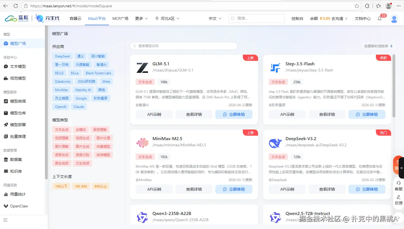The width and height of the screenshot is (404, 229).
Task: Open the browser extensions puzzle icon
Action: [x=367, y=6]
